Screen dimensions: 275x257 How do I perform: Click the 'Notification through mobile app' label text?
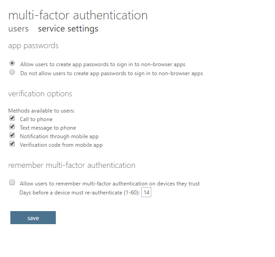[59, 136]
